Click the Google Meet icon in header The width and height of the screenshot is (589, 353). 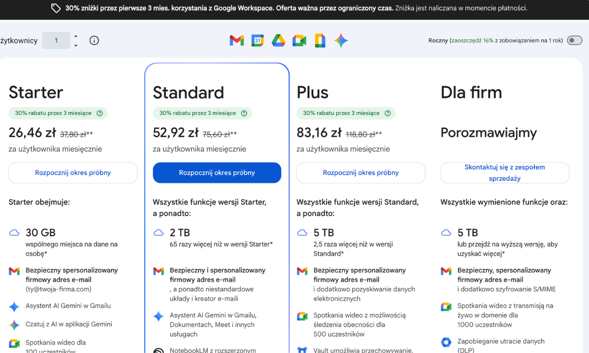click(x=299, y=40)
